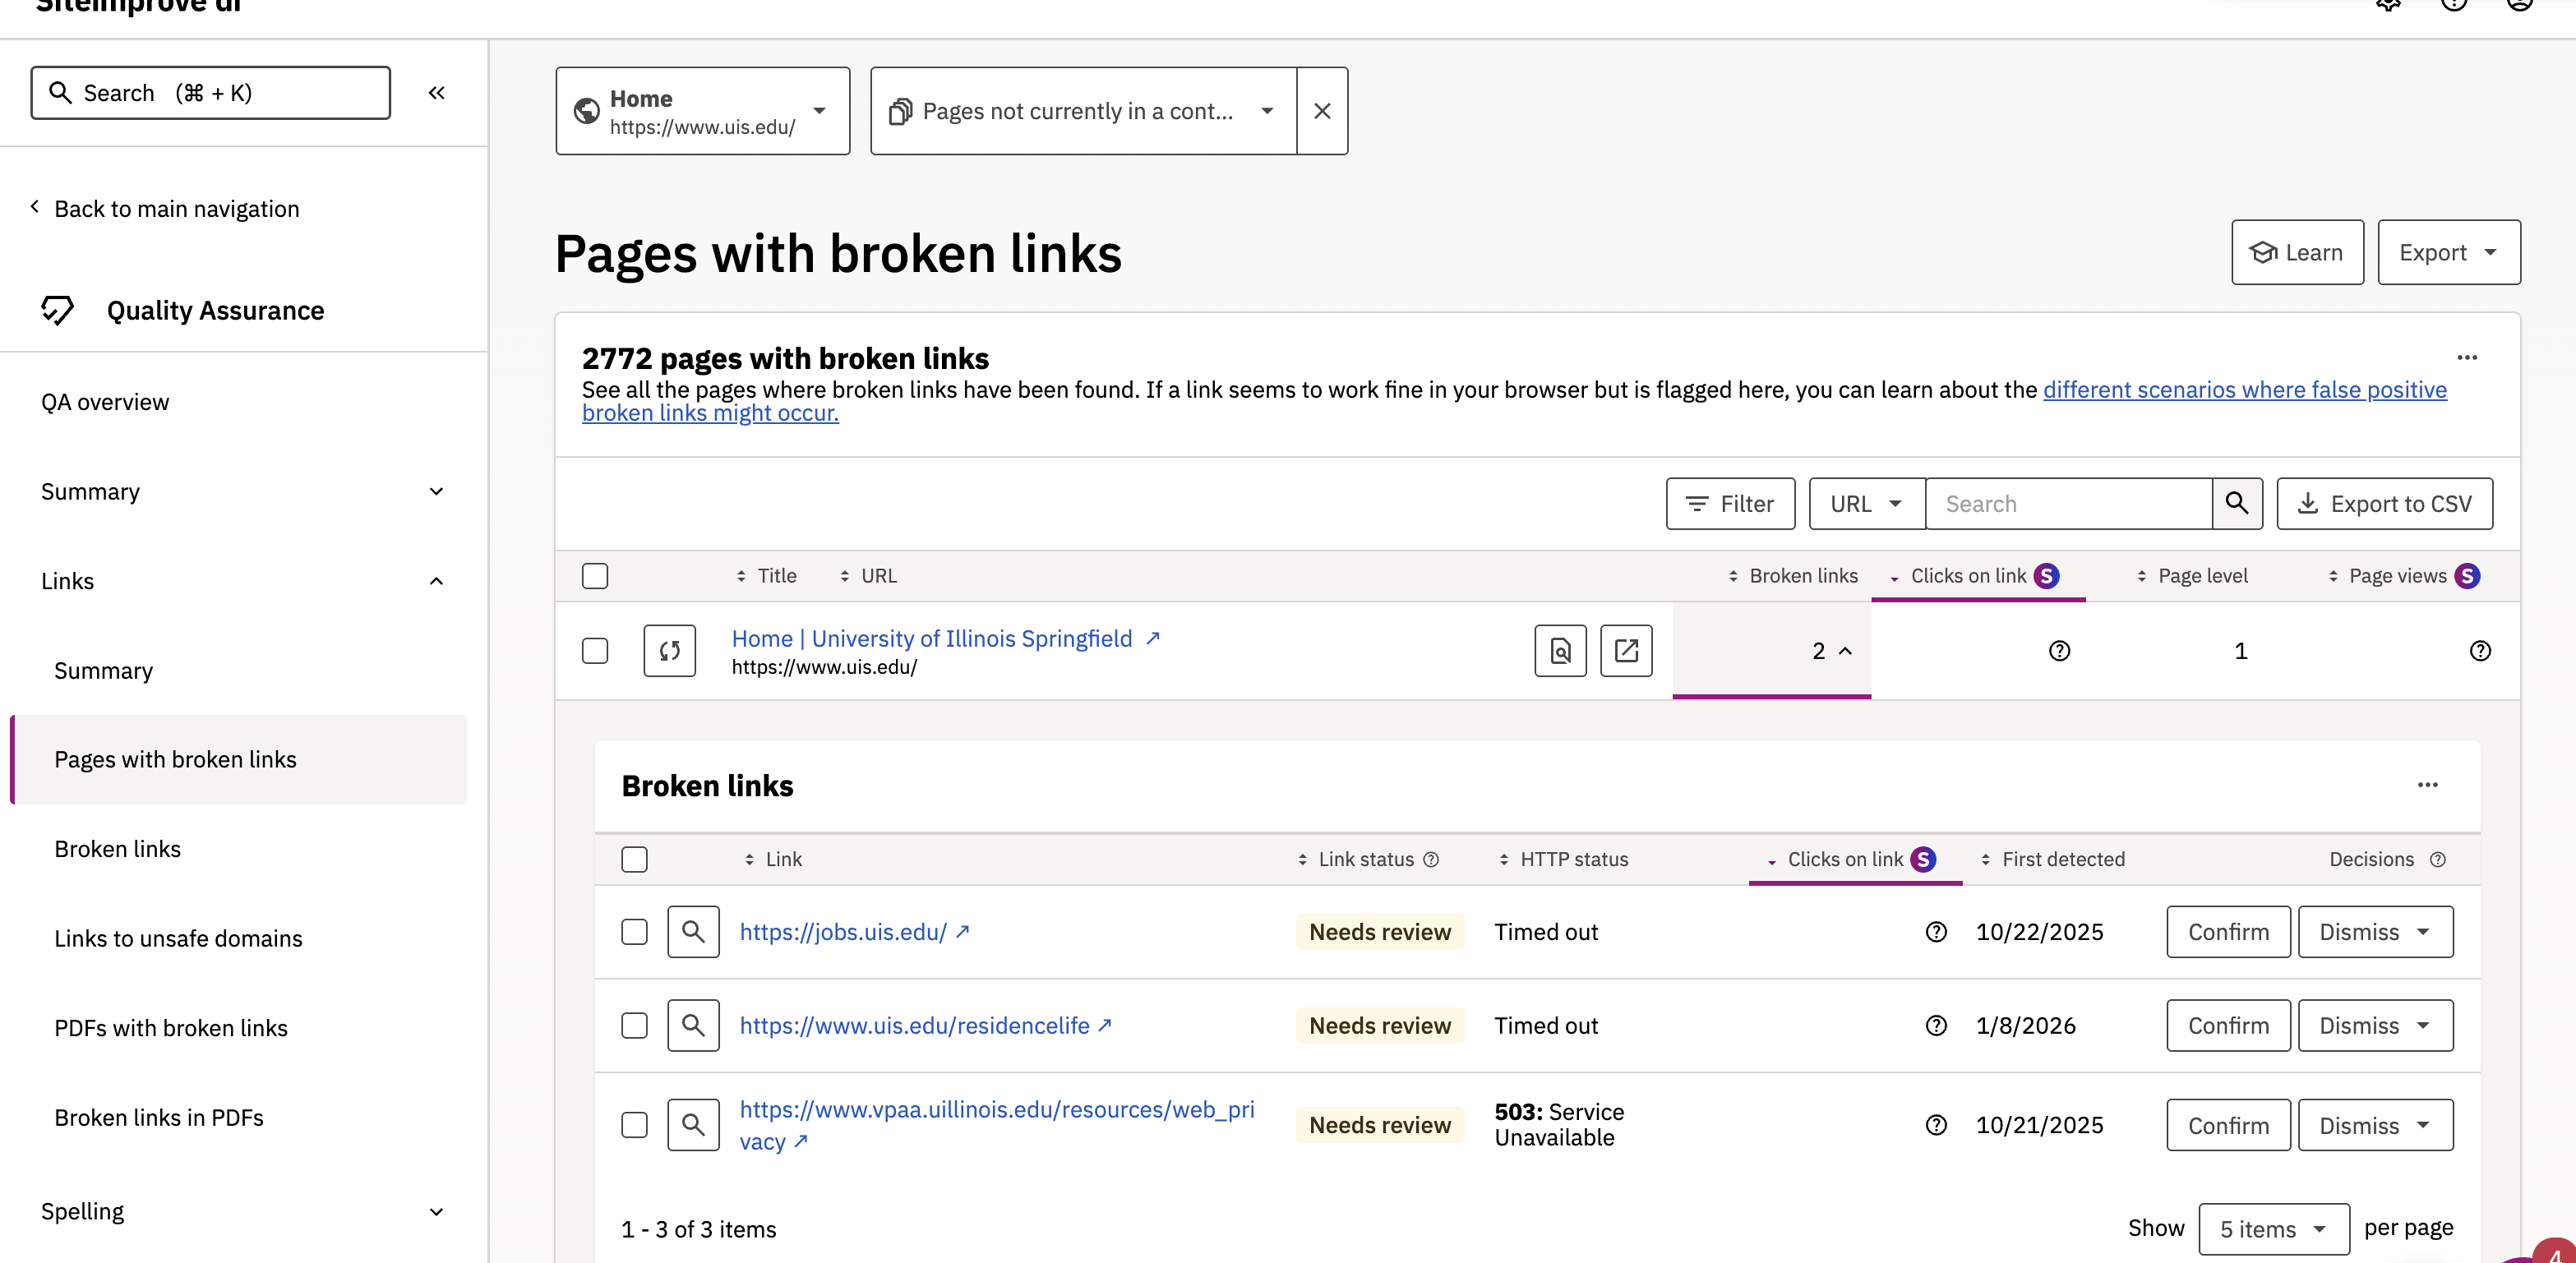The width and height of the screenshot is (2576, 1263).
Task: Click help icon in Home row Clicks on link
Action: (x=2059, y=651)
